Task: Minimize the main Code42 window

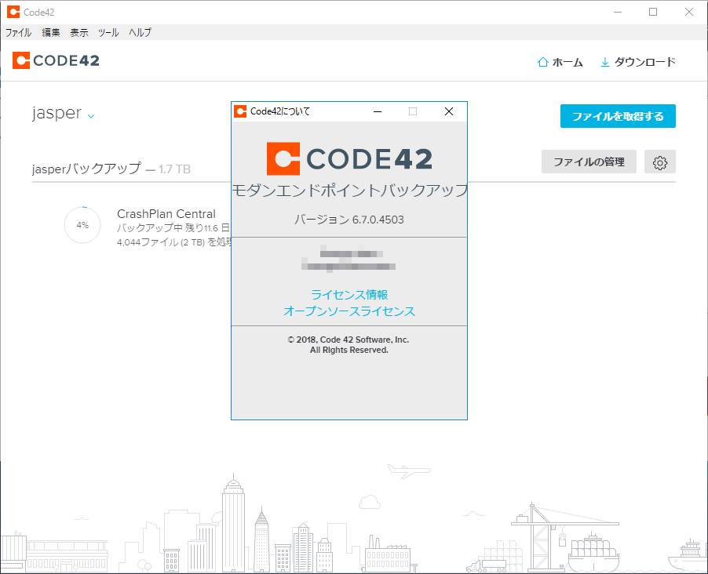Action: click(x=618, y=13)
